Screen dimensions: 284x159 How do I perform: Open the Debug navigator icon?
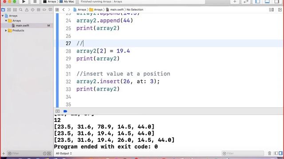tap(39, 10)
